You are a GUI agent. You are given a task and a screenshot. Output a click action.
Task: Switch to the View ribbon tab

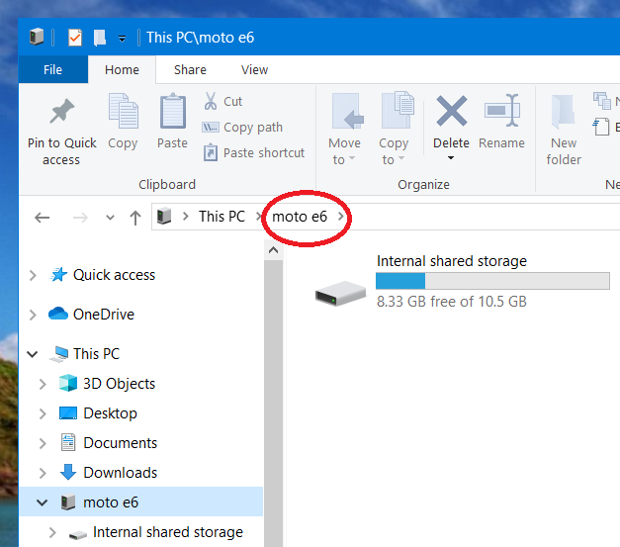click(x=255, y=69)
